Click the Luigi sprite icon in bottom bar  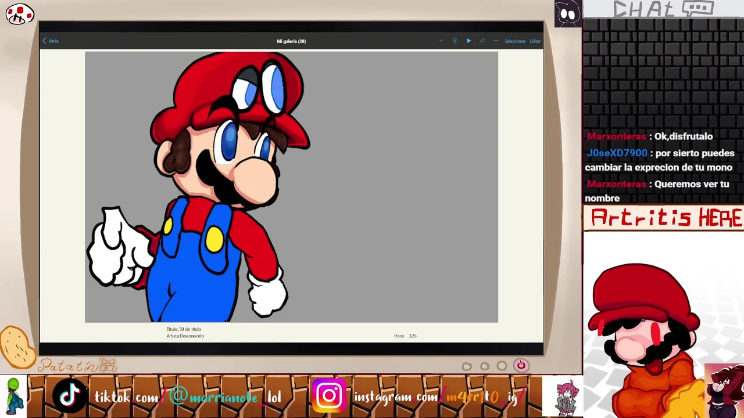pos(13,397)
